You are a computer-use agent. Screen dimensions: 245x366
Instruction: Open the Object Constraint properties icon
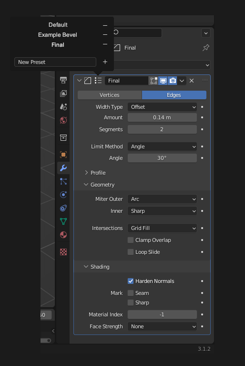(63, 208)
